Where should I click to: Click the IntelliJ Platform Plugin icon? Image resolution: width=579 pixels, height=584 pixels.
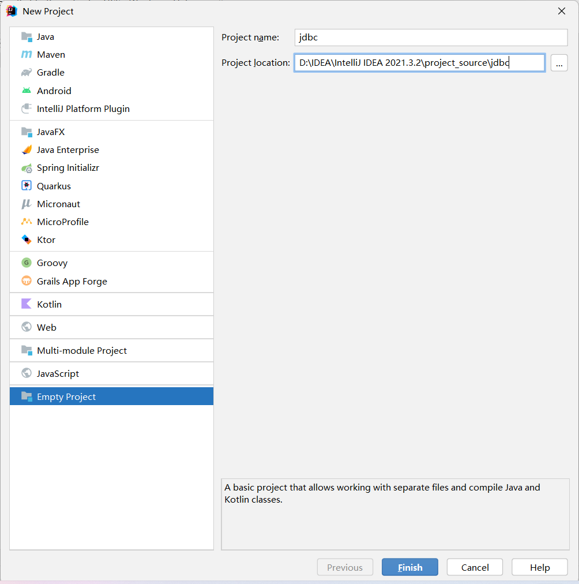click(x=27, y=108)
